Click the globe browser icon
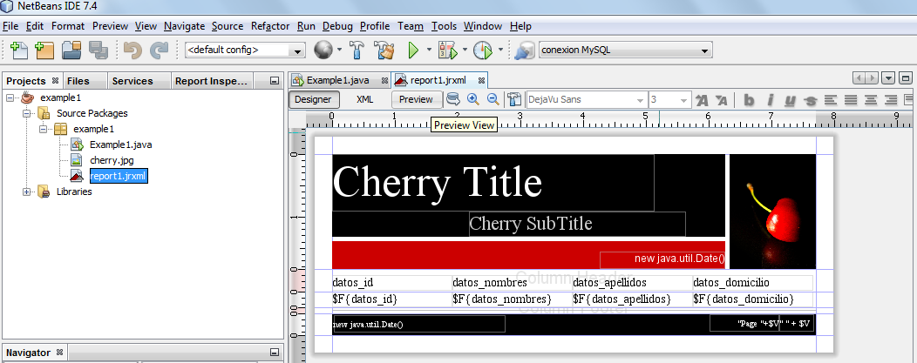Screen dimensions: 917x363 tap(323, 50)
